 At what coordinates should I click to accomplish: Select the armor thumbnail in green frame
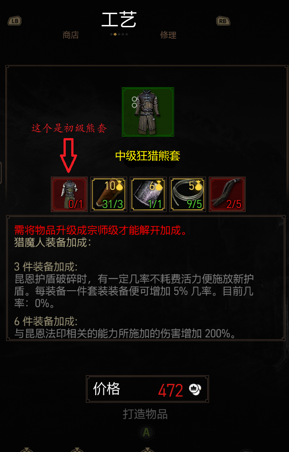pos(148,112)
